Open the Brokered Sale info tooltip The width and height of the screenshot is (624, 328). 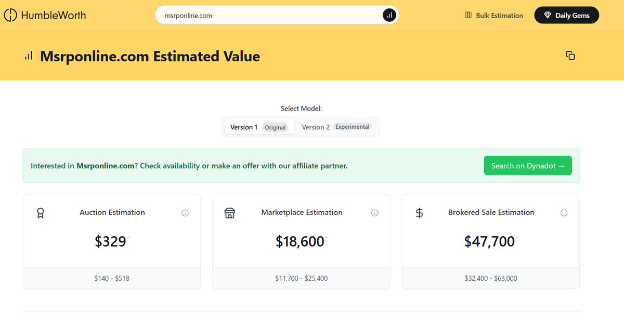tap(564, 212)
